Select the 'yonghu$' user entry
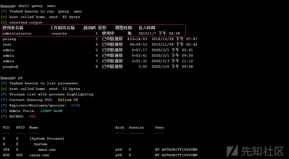The height and width of the screenshot is (159, 289). click(10, 67)
